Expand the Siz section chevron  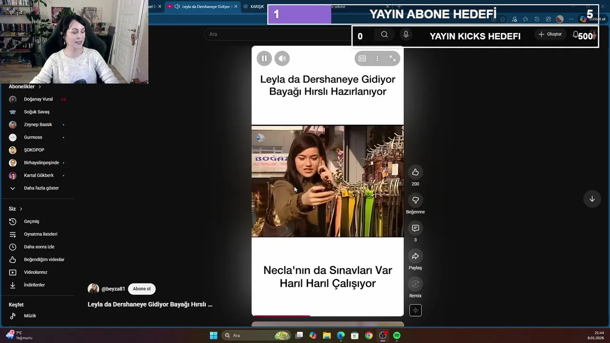point(21,209)
